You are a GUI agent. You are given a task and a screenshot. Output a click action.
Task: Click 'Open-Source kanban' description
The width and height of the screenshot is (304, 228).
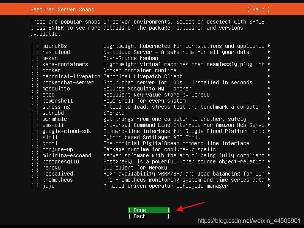(131, 58)
